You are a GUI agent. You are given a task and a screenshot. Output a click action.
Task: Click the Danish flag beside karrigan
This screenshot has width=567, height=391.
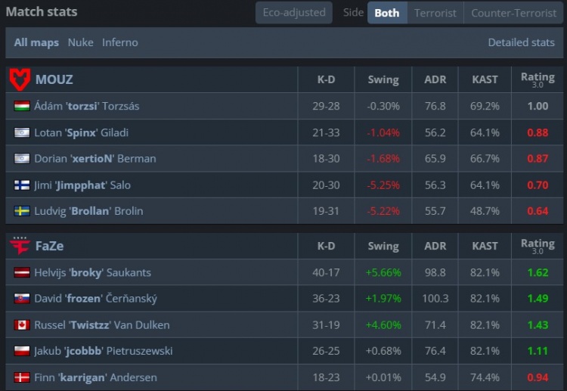22,377
